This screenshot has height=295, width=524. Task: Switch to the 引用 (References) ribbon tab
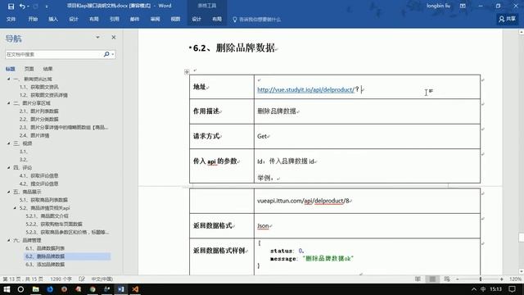pos(115,19)
